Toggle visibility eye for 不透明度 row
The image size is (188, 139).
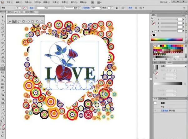[156, 111]
